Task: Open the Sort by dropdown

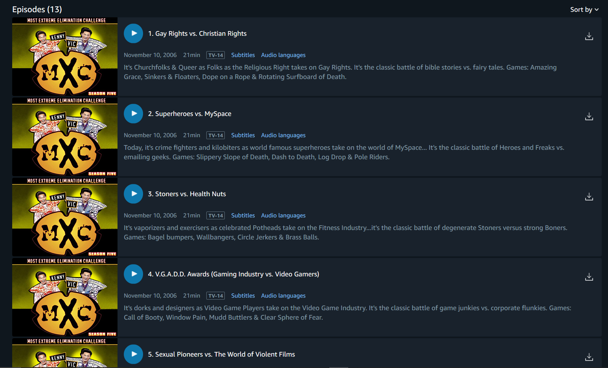Action: (584, 9)
